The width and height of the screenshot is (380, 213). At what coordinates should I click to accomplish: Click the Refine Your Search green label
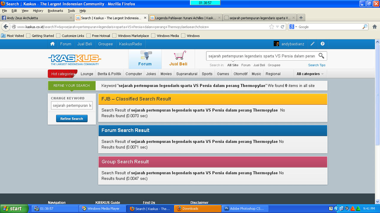coord(72,85)
